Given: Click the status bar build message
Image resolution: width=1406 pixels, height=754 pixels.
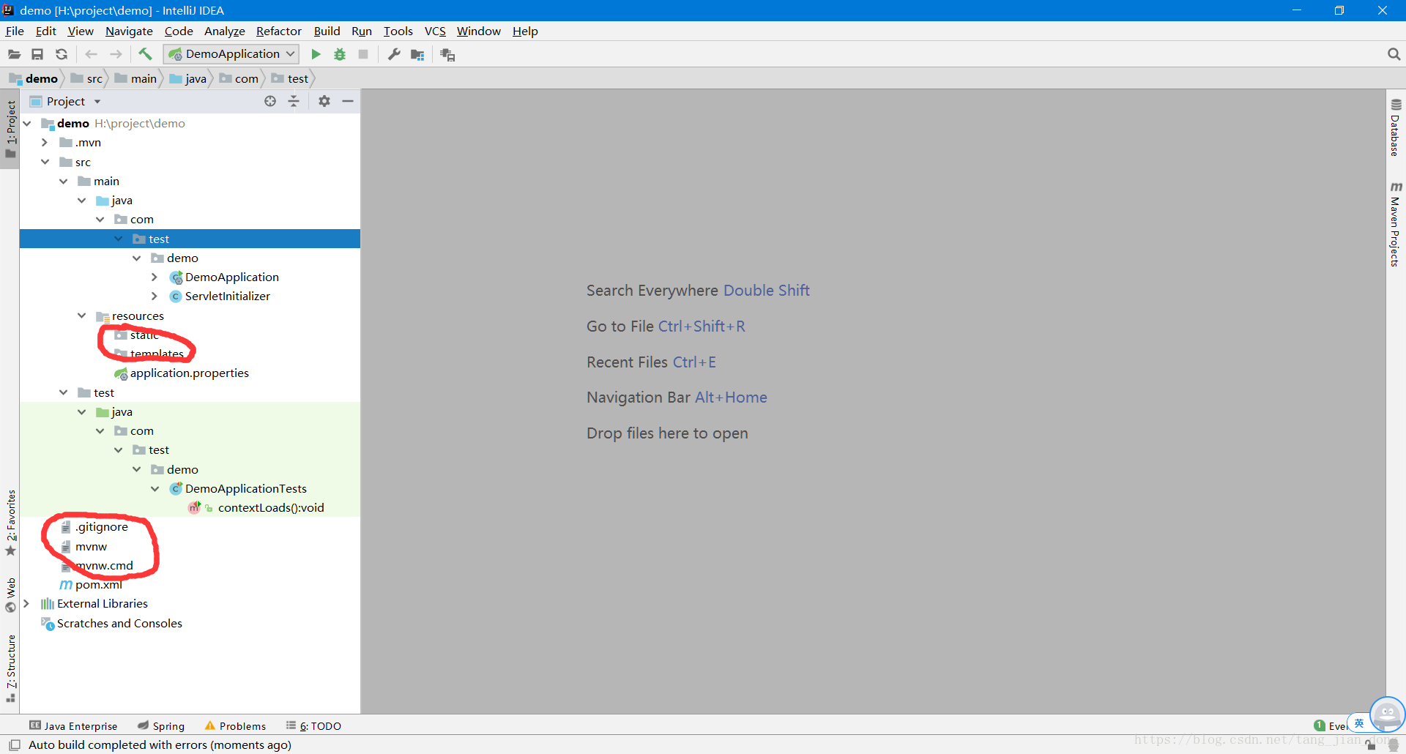Looking at the screenshot, I should tap(160, 744).
